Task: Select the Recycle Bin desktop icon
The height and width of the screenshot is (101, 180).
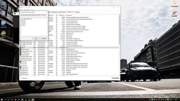Action: pyautogui.click(x=3, y=14)
